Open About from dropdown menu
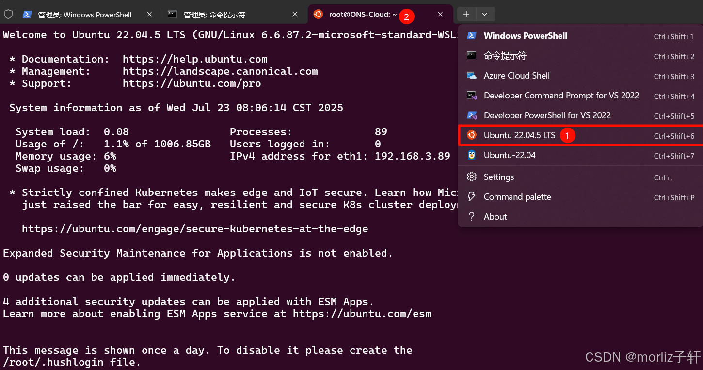 [x=580, y=217]
